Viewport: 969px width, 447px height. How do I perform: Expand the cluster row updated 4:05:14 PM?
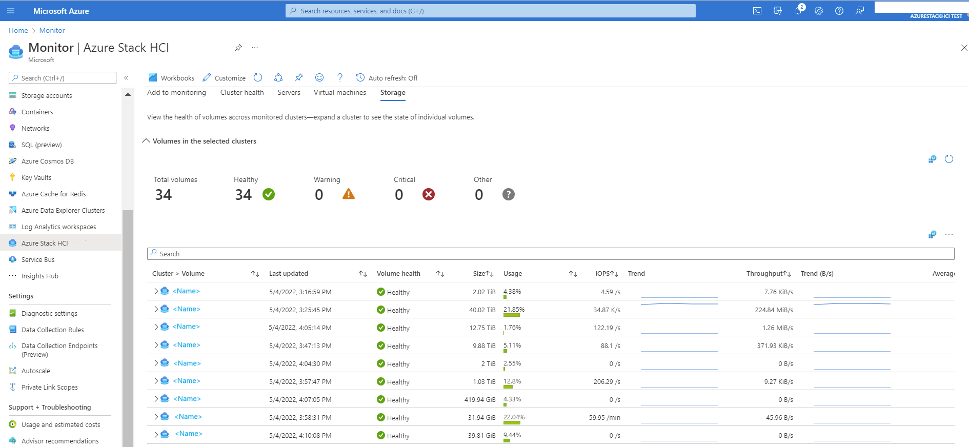[156, 327]
